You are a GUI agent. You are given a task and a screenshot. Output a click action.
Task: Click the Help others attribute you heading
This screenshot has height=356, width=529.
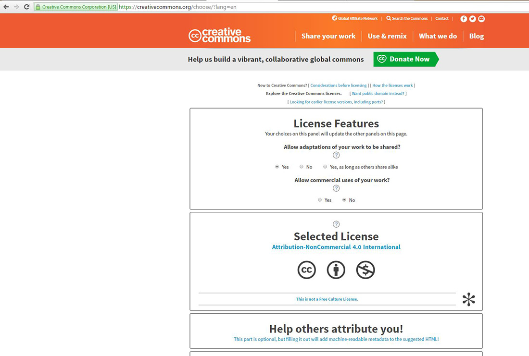336,329
